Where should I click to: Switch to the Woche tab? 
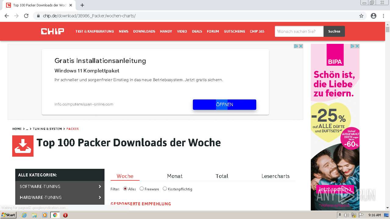(125, 176)
